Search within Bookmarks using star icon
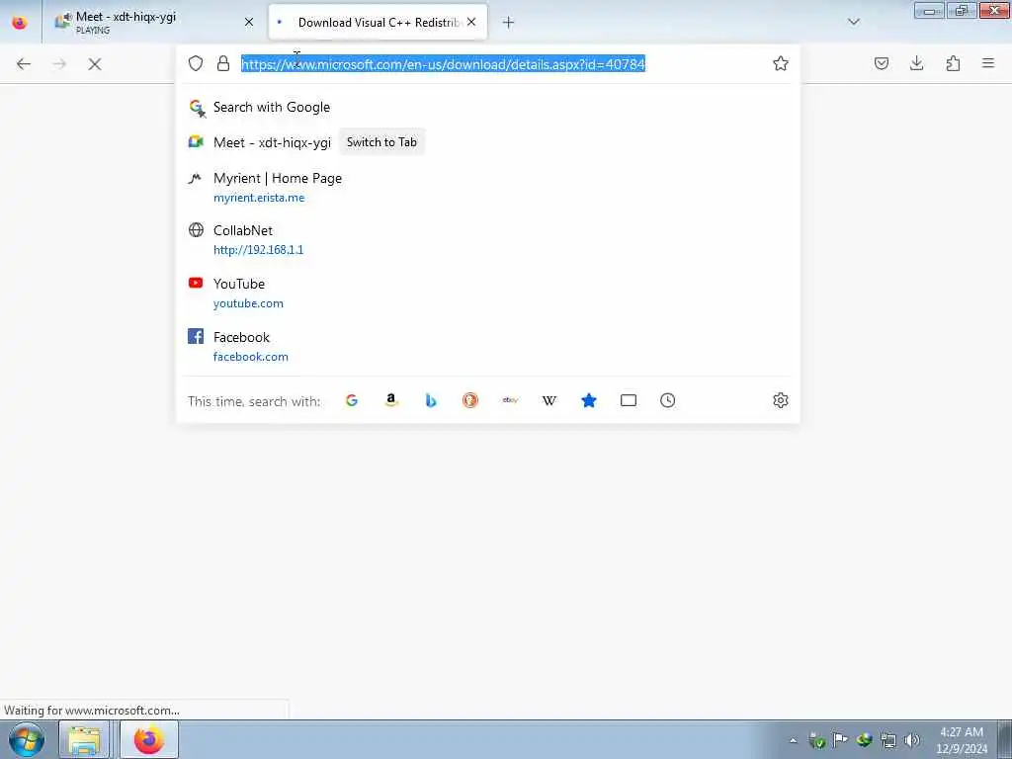The width and height of the screenshot is (1012, 759). (589, 400)
